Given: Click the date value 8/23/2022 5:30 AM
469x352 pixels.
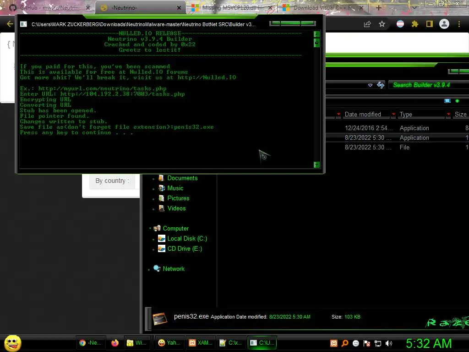Looking at the screenshot, I should click(x=289, y=317).
